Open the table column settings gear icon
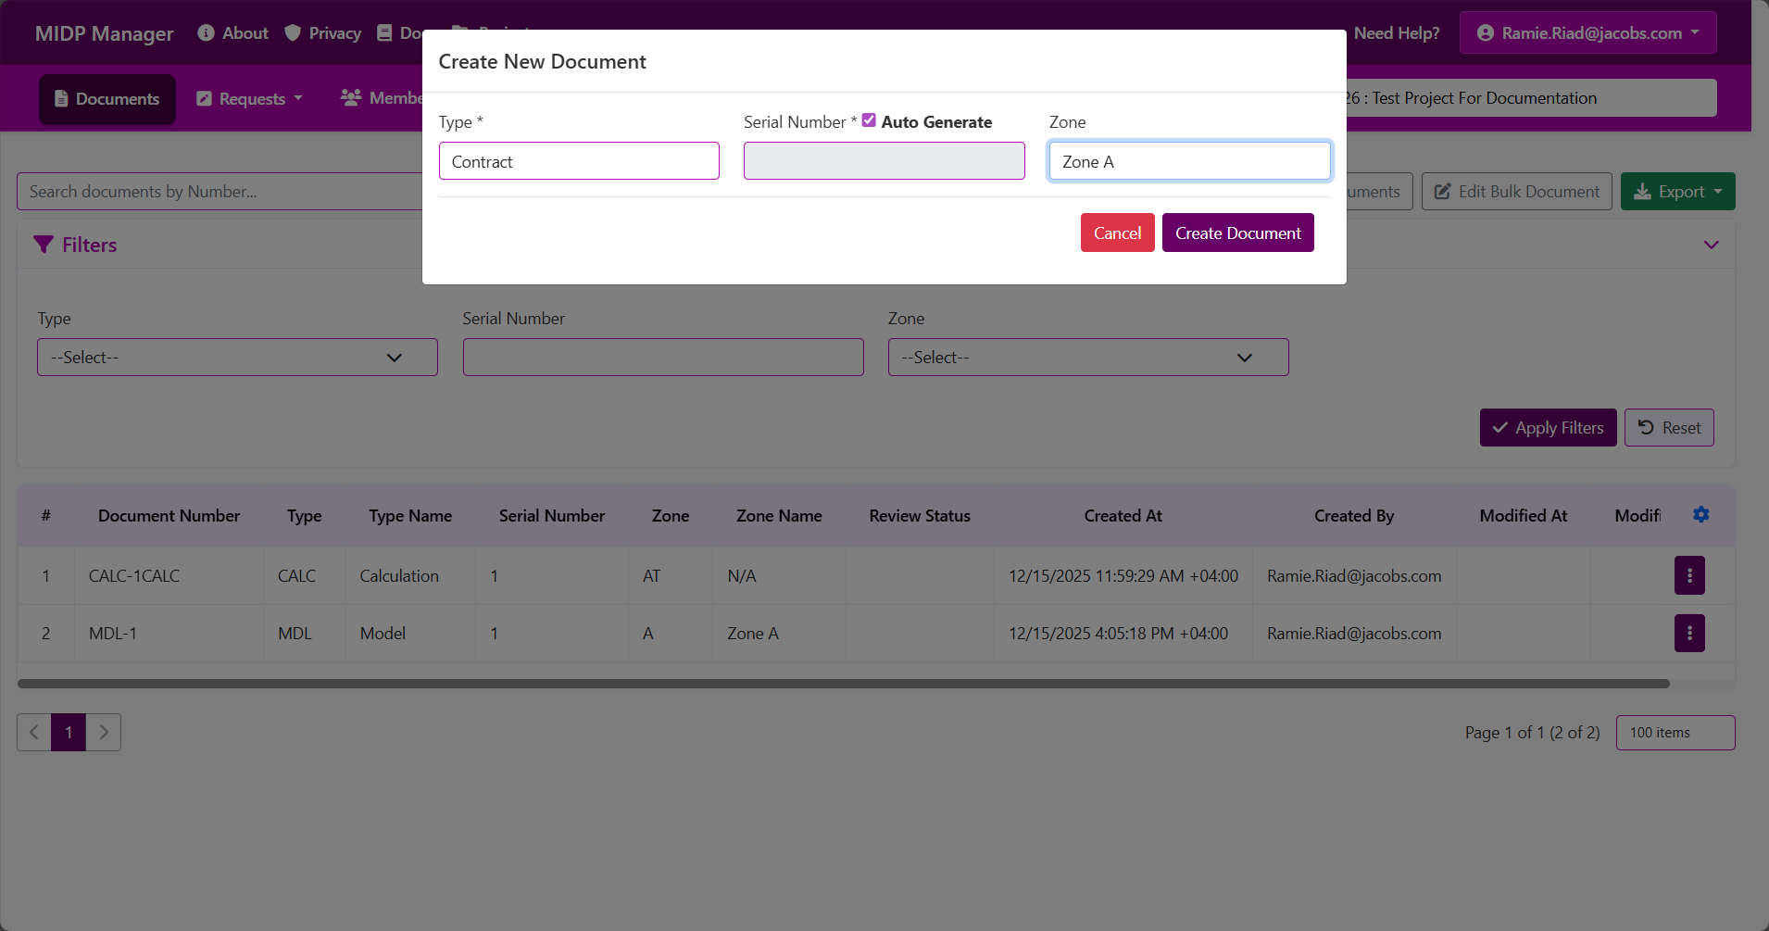The height and width of the screenshot is (931, 1769). (1701, 514)
